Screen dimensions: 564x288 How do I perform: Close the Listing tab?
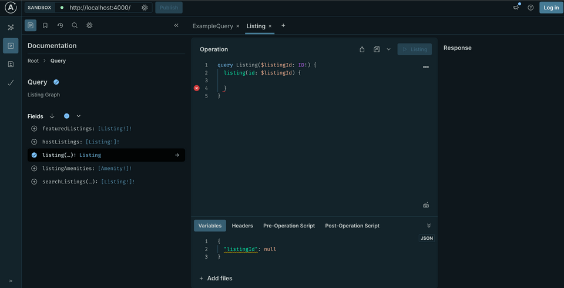click(x=270, y=26)
